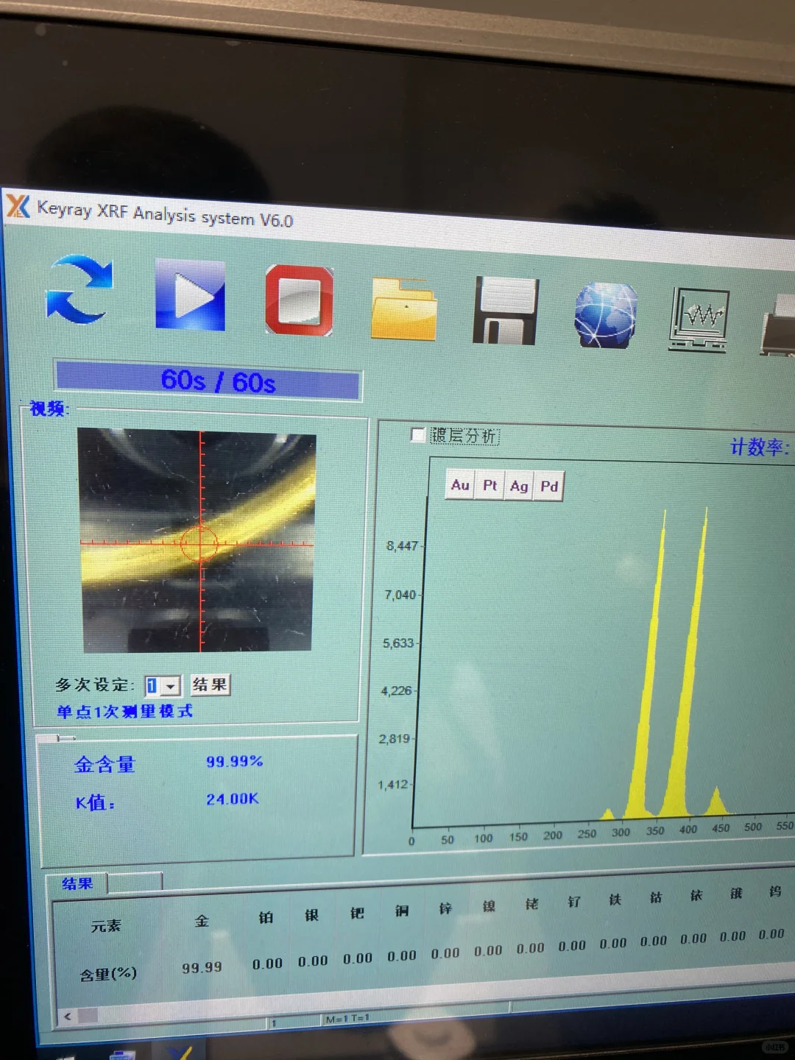Click the 99.99 cell under 金 in the results table
Viewport: 795px width, 1060px height.
[202, 967]
